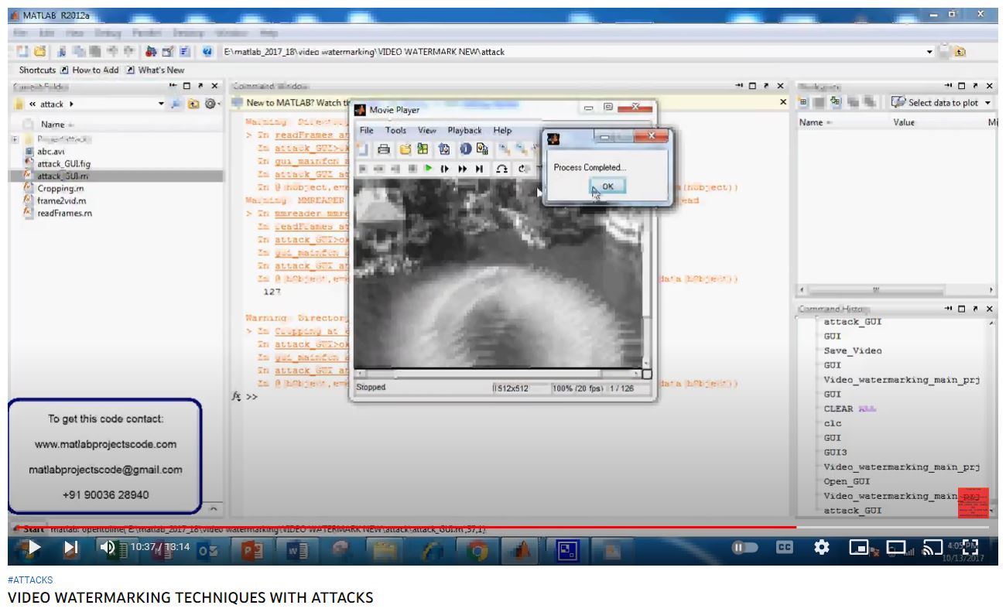Open Help menu in Movie Player
This screenshot has height=612, width=1006.
point(502,130)
